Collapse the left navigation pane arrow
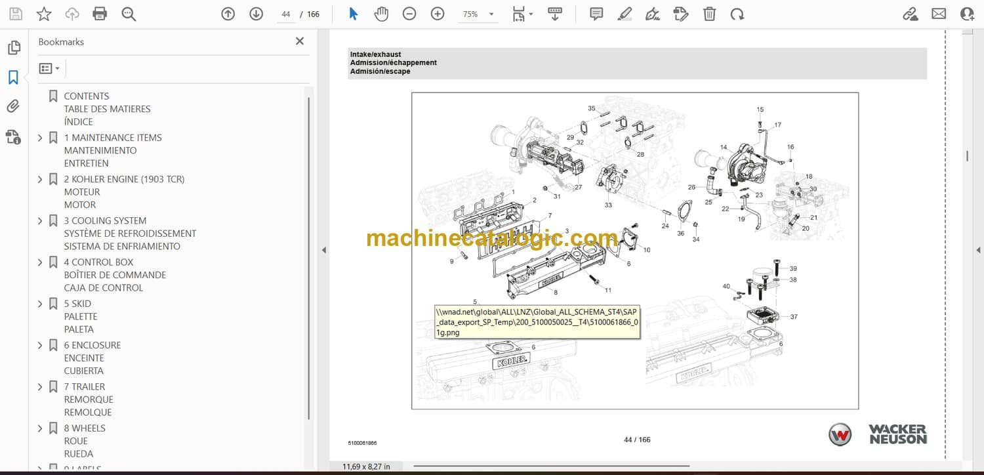Viewport: 984px width, 475px height. pos(323,250)
